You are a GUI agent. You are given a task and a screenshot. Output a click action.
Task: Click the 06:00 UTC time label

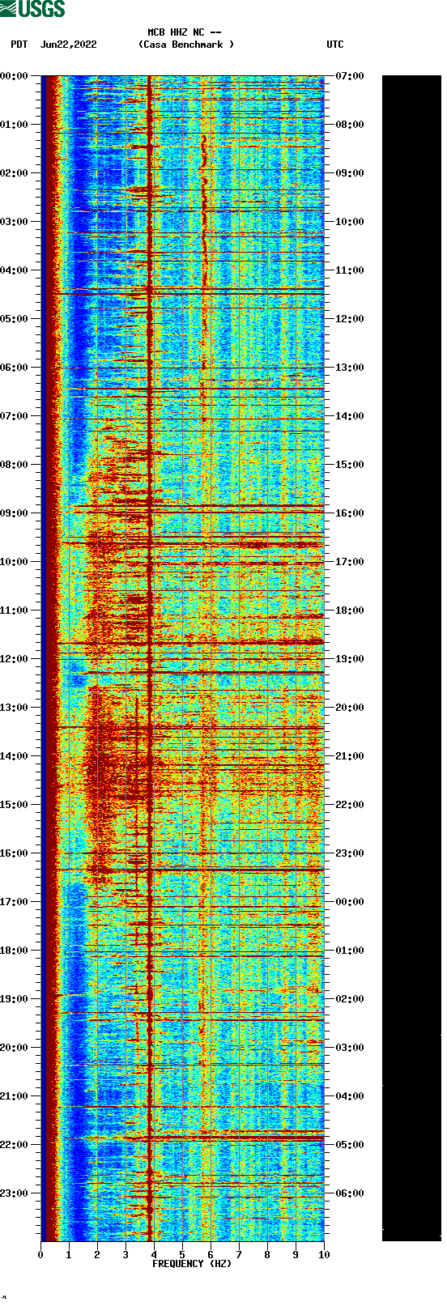(x=350, y=1193)
